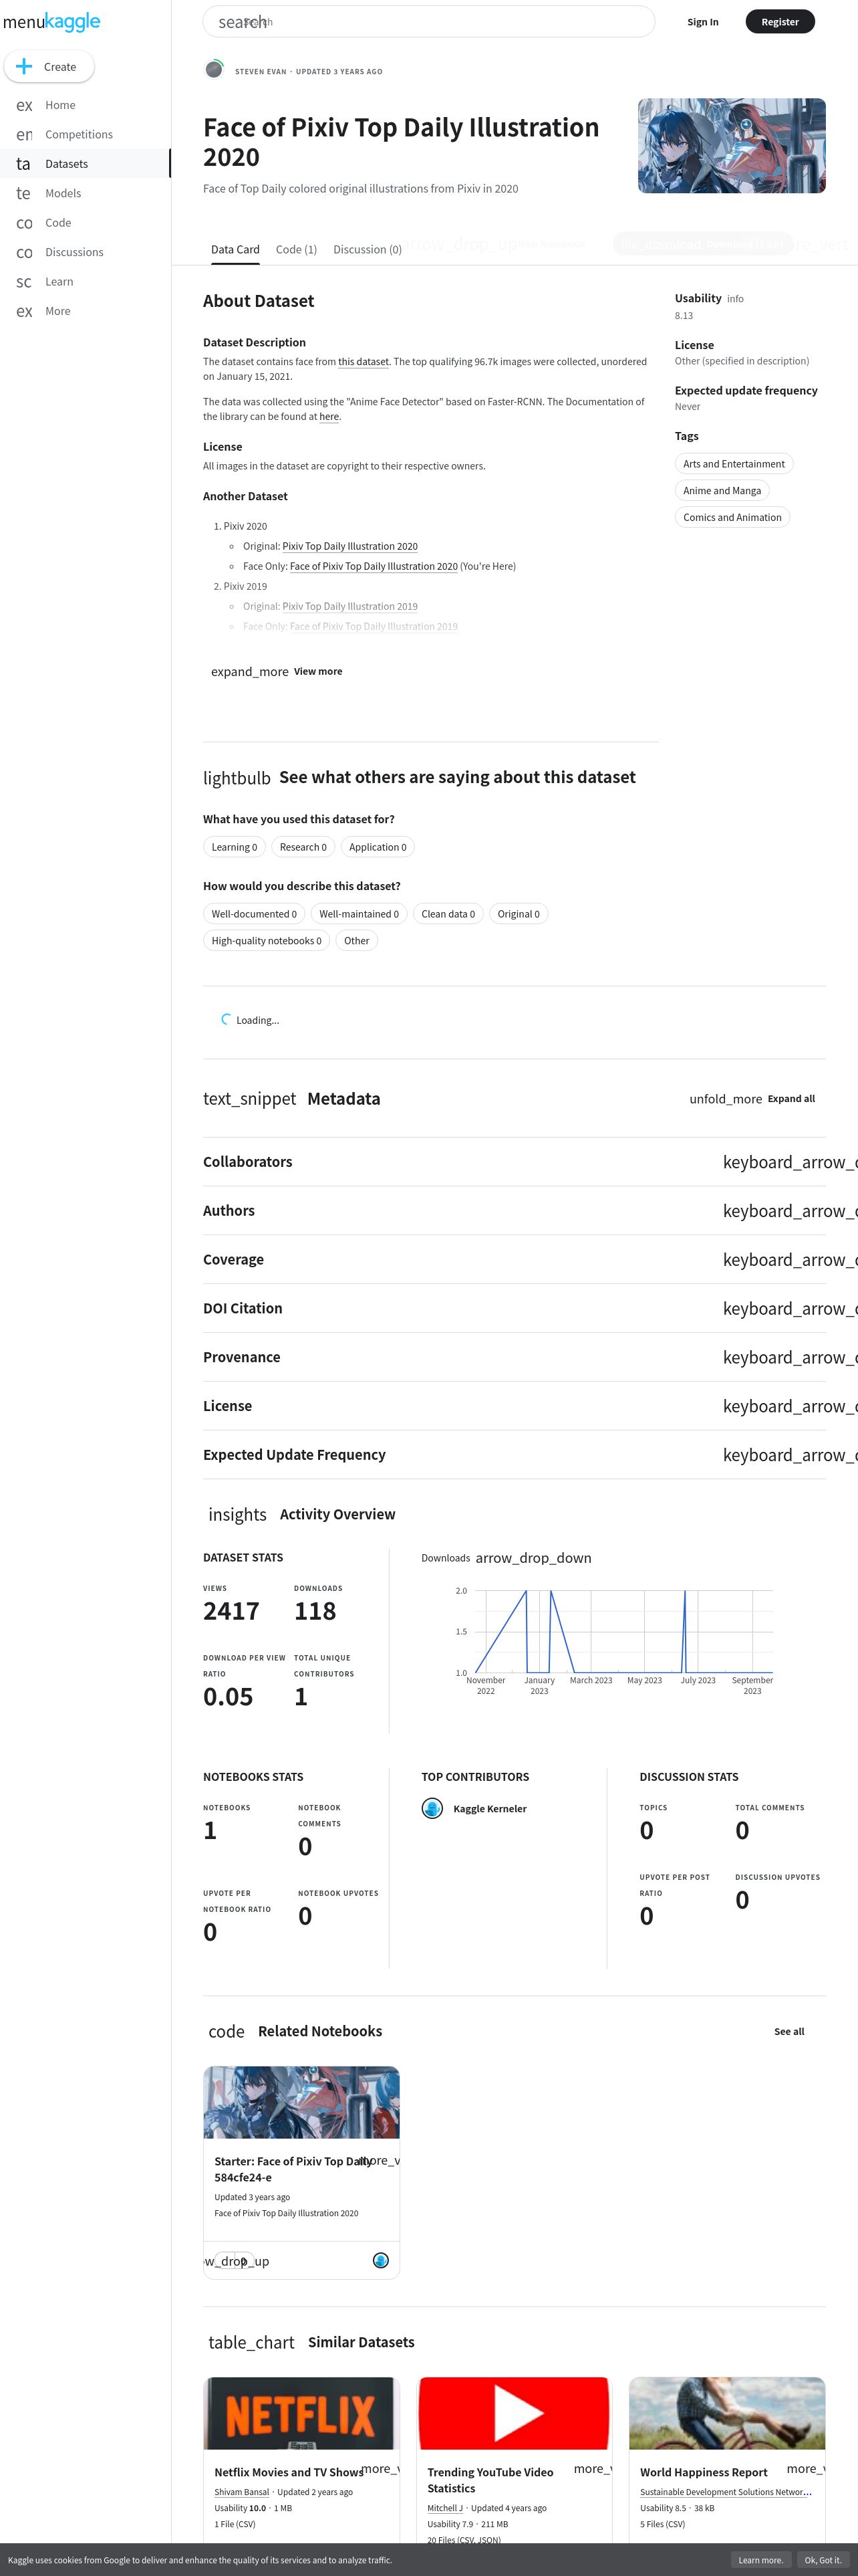The height and width of the screenshot is (2576, 858).
Task: Open the menu icon beside Kaggle logo
Action: [x=23, y=22]
